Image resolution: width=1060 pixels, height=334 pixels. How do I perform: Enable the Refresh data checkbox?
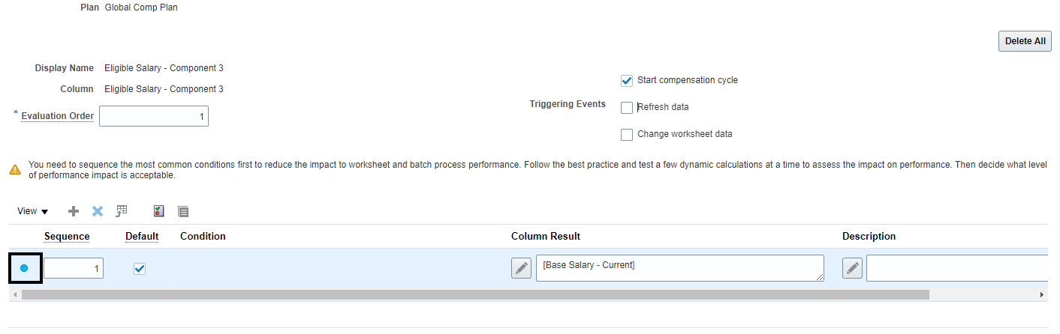(627, 107)
